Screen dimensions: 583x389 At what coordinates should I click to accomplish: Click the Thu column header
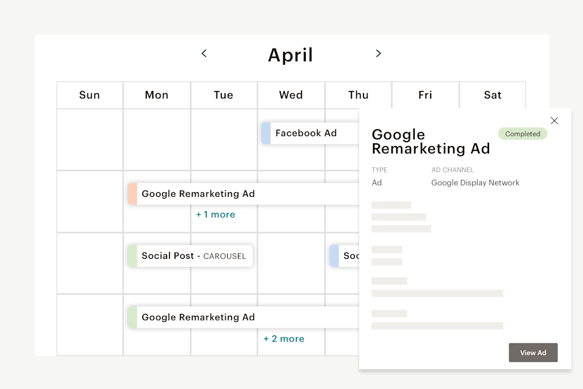point(358,95)
